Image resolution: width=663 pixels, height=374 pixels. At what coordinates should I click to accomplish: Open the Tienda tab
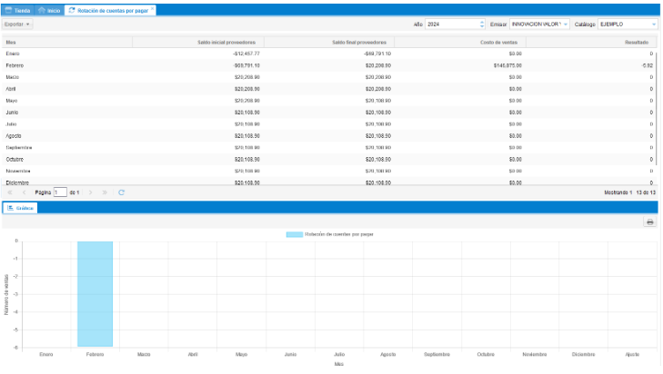[x=17, y=9]
